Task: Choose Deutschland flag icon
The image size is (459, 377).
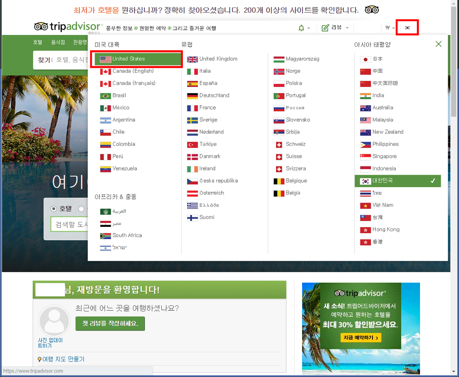Action: (x=192, y=96)
